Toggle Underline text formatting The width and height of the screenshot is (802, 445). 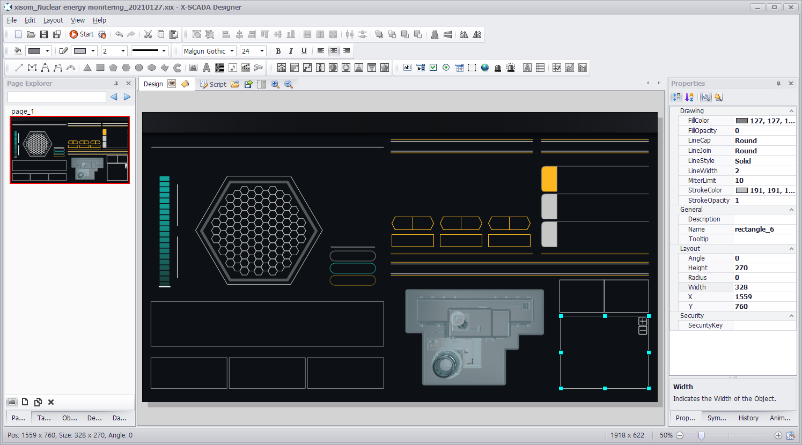pyautogui.click(x=304, y=51)
